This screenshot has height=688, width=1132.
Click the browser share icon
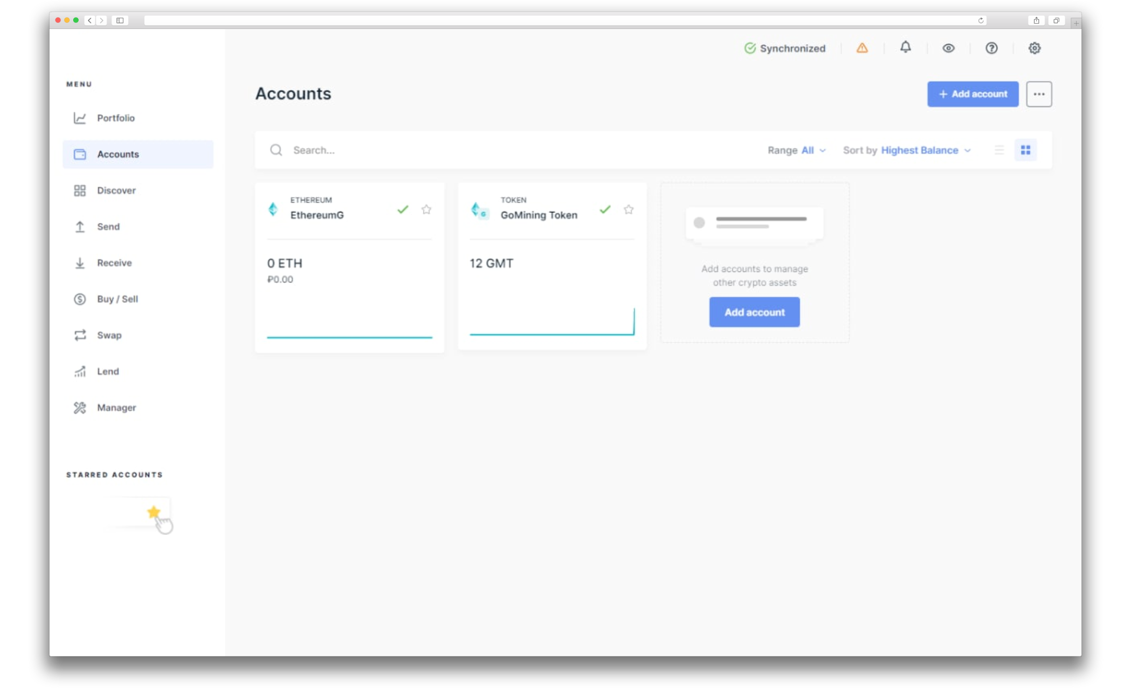[1036, 20]
